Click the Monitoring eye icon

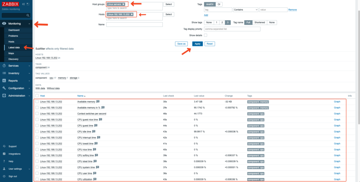click(x=4, y=23)
